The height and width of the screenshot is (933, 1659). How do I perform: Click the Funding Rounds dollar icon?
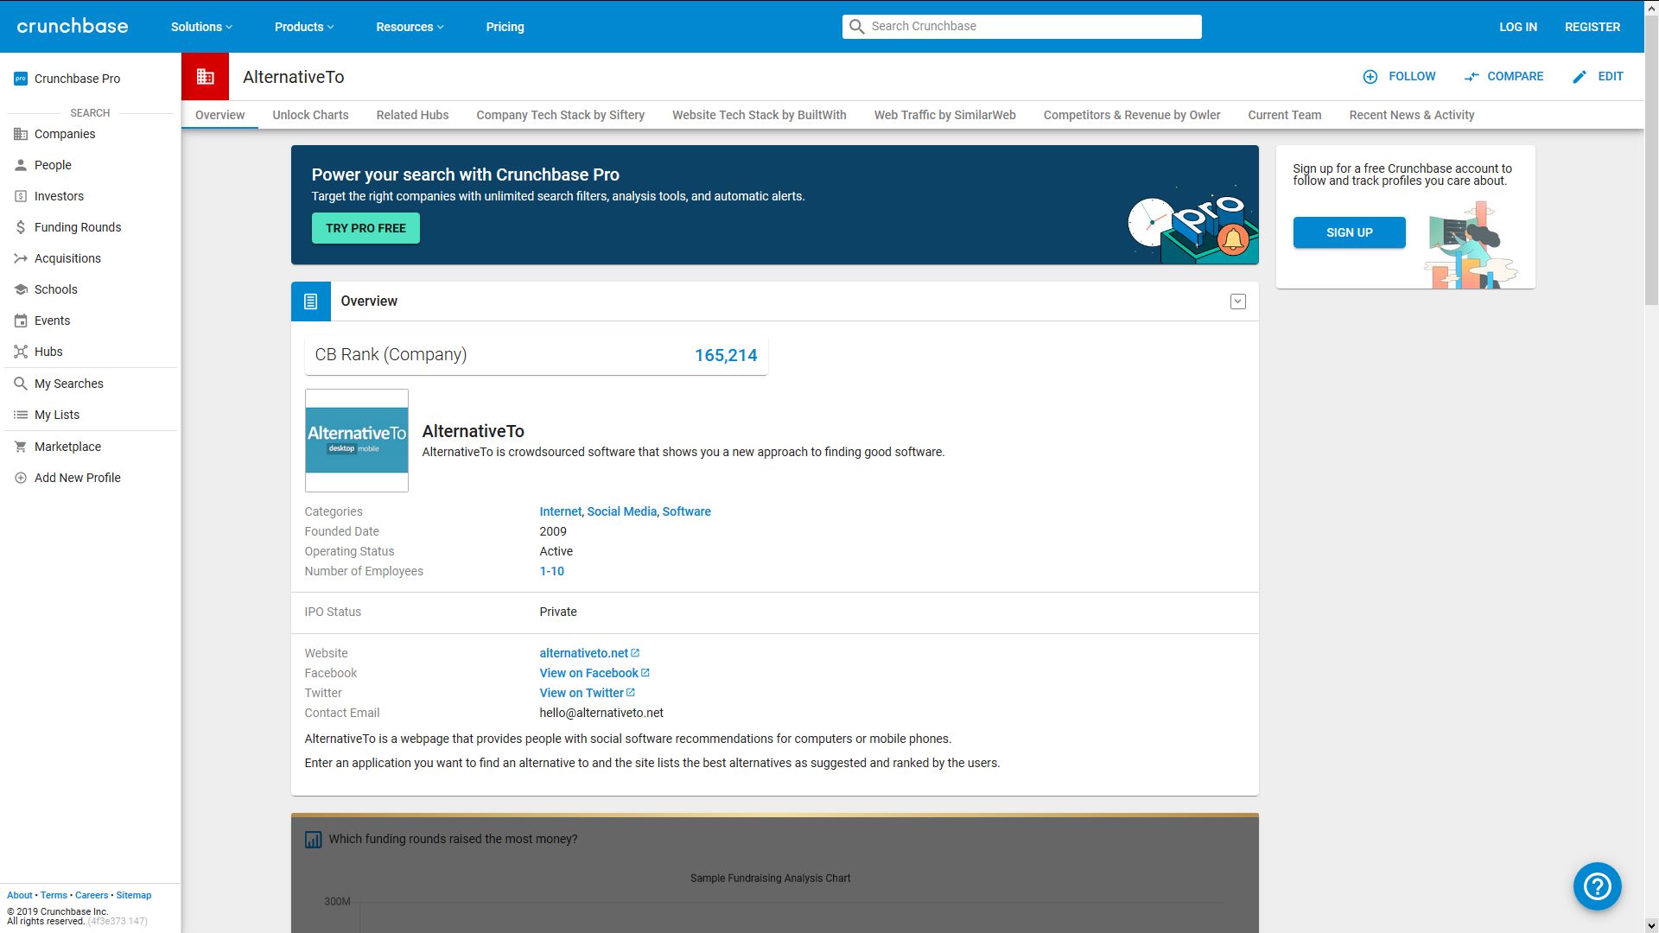[x=21, y=227]
